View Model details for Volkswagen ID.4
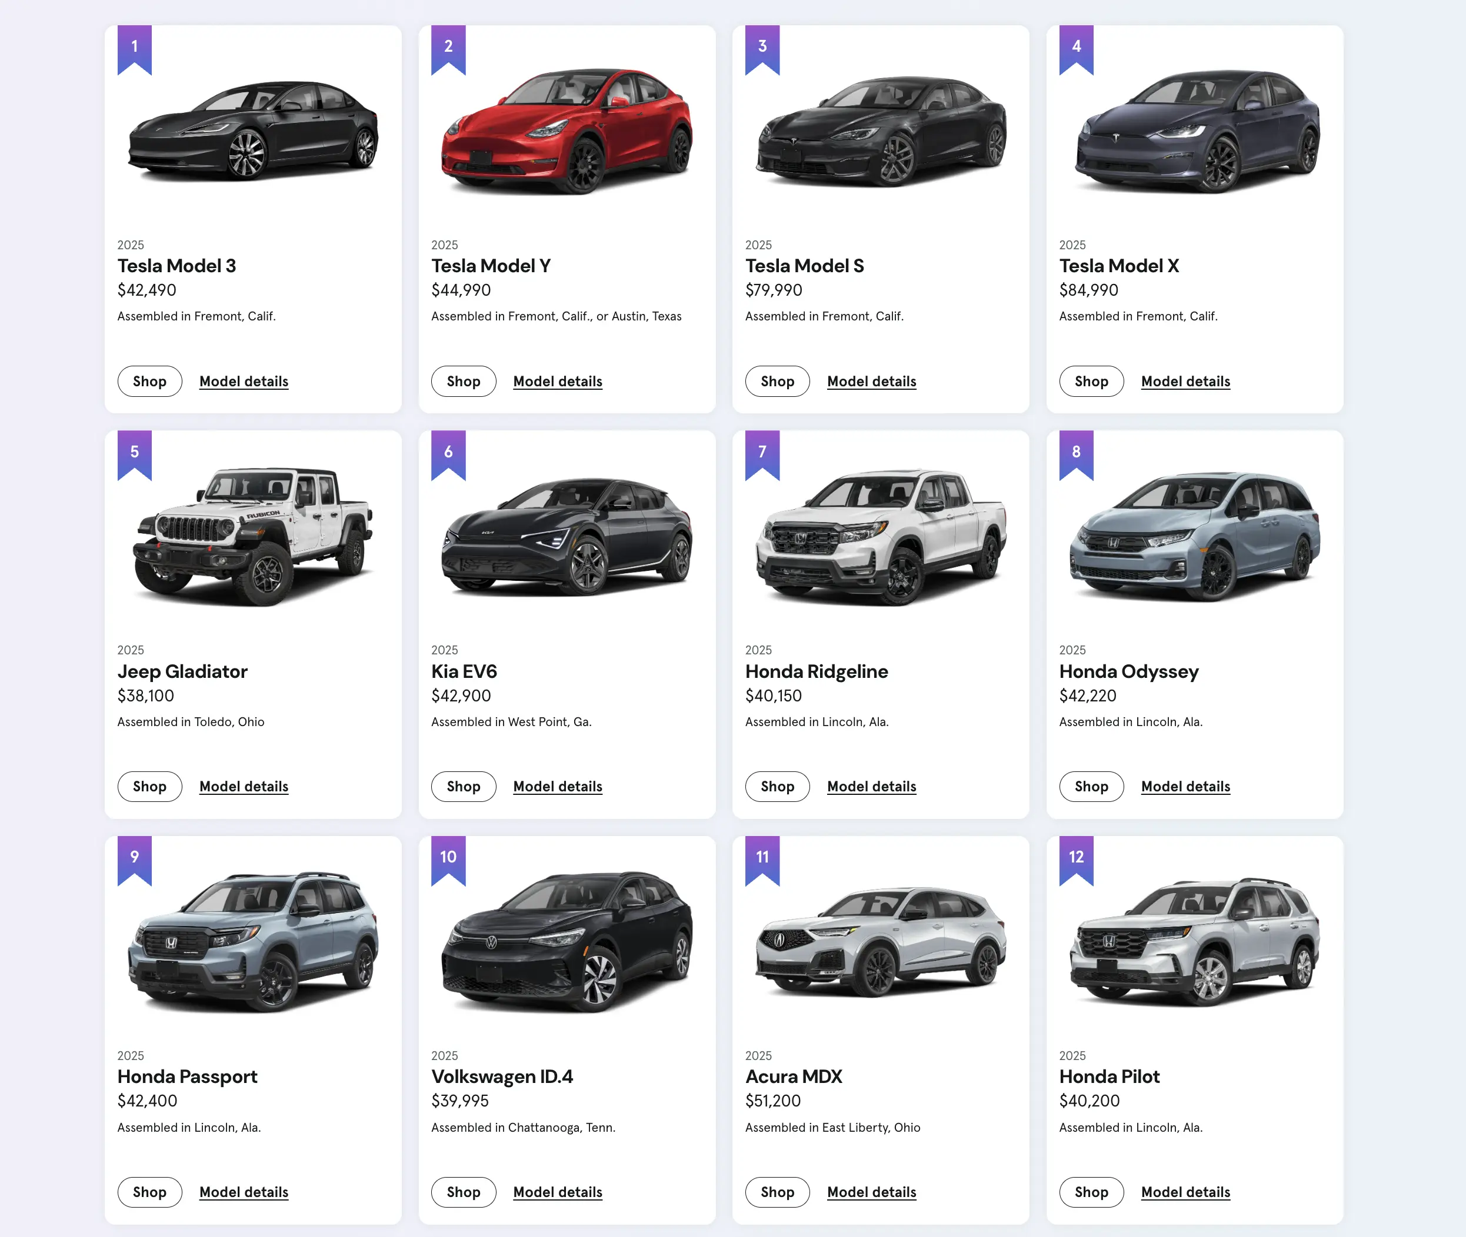Image resolution: width=1466 pixels, height=1237 pixels. point(557,1192)
